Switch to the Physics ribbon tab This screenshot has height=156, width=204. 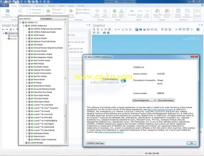52,6
